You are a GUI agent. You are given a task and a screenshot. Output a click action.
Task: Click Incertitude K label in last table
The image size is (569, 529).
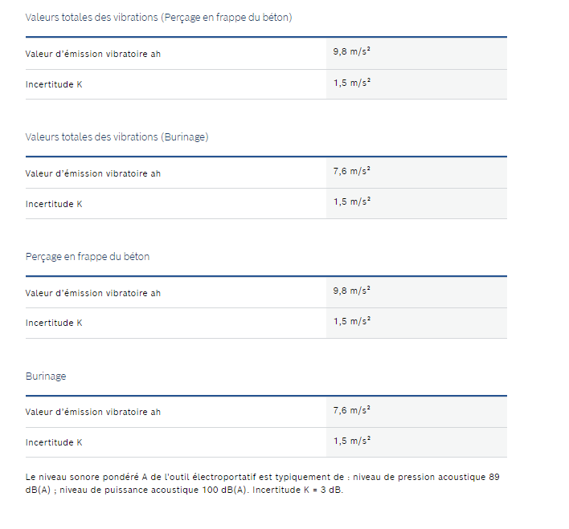point(54,443)
